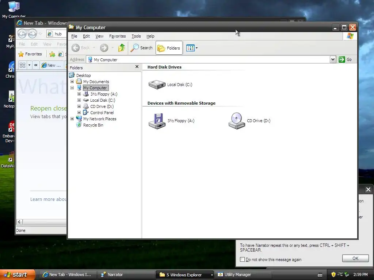The width and height of the screenshot is (374, 280).
Task: Click the Start button
Action: coord(18,275)
